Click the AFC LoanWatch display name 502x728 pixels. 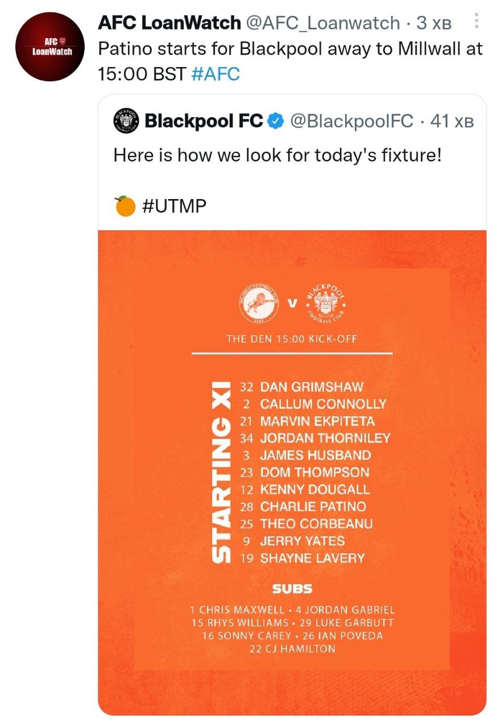[169, 23]
